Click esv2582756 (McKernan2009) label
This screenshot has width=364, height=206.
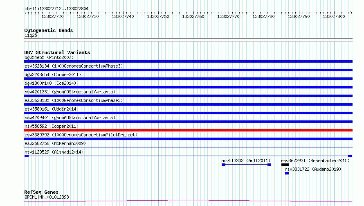[x=55, y=143]
